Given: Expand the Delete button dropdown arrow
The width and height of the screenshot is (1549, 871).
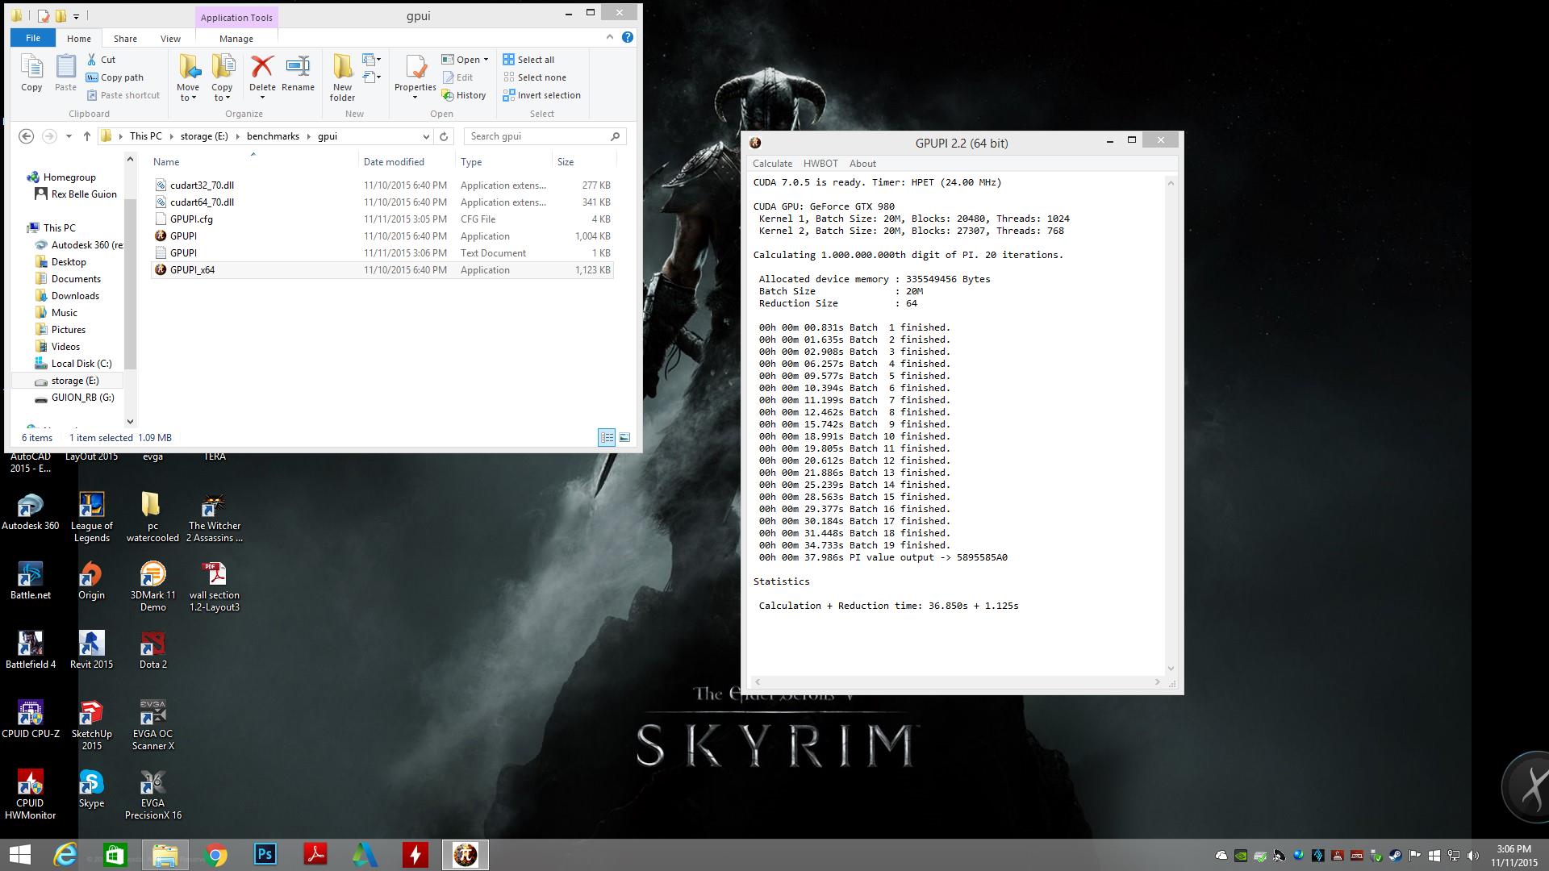Looking at the screenshot, I should click(x=262, y=98).
